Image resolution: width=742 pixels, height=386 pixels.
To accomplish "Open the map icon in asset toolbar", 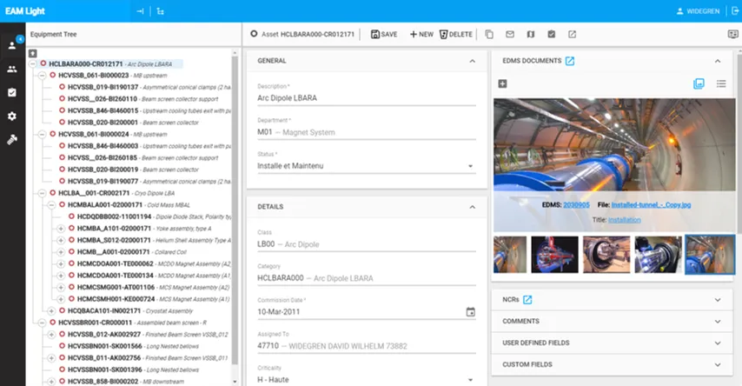I will pos(530,34).
